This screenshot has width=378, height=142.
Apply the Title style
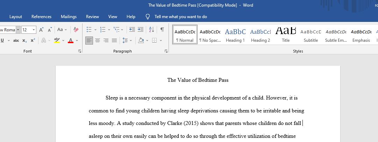point(286,34)
